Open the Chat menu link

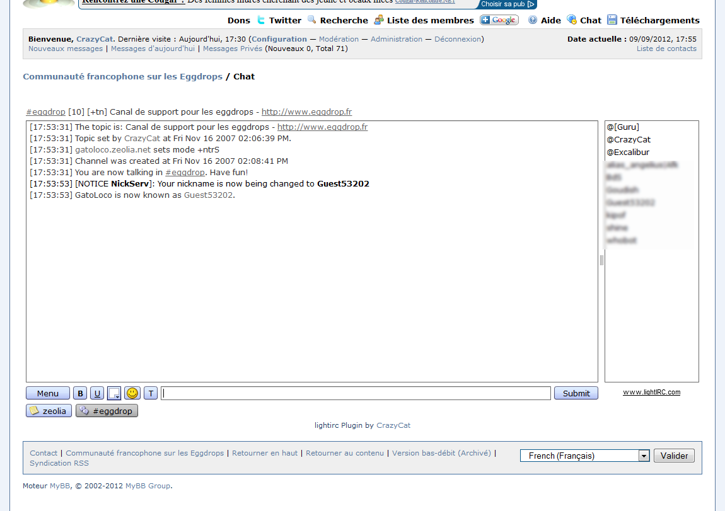tap(591, 20)
